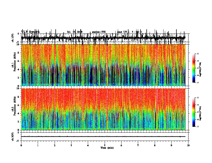Click the time axis tick label 10
This screenshot has height=163, width=212.
pyautogui.click(x=188, y=145)
